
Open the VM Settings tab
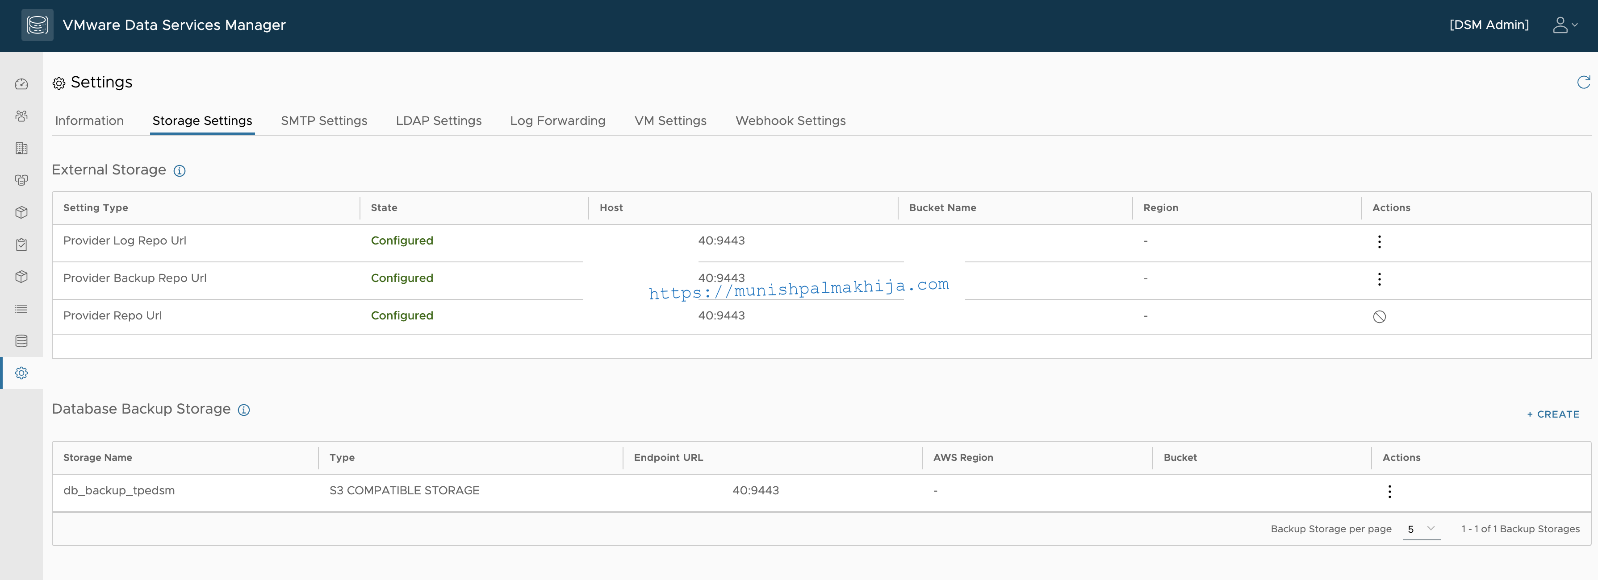click(670, 121)
